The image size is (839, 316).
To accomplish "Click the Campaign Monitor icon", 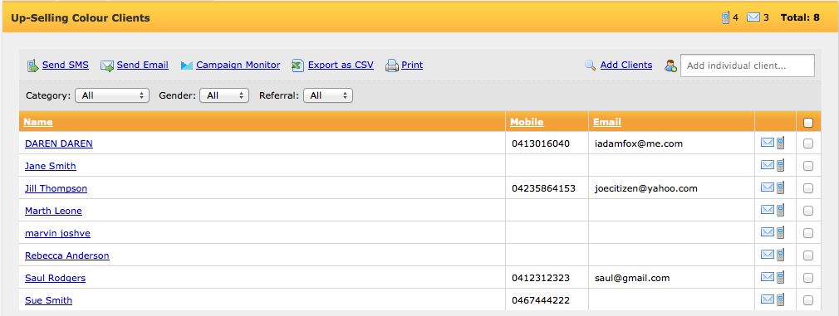I will coord(186,66).
